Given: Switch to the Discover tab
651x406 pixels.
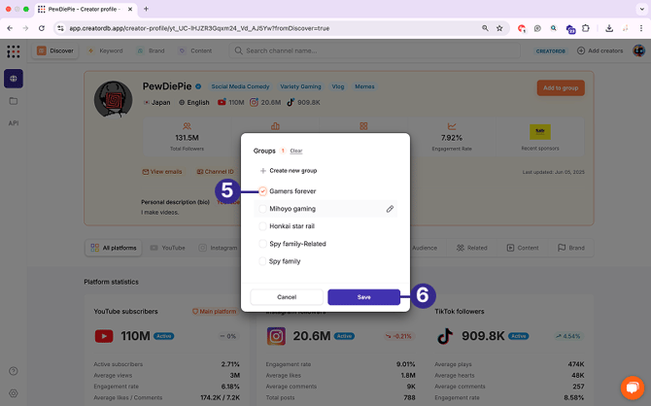Looking at the screenshot, I should pyautogui.click(x=55, y=51).
